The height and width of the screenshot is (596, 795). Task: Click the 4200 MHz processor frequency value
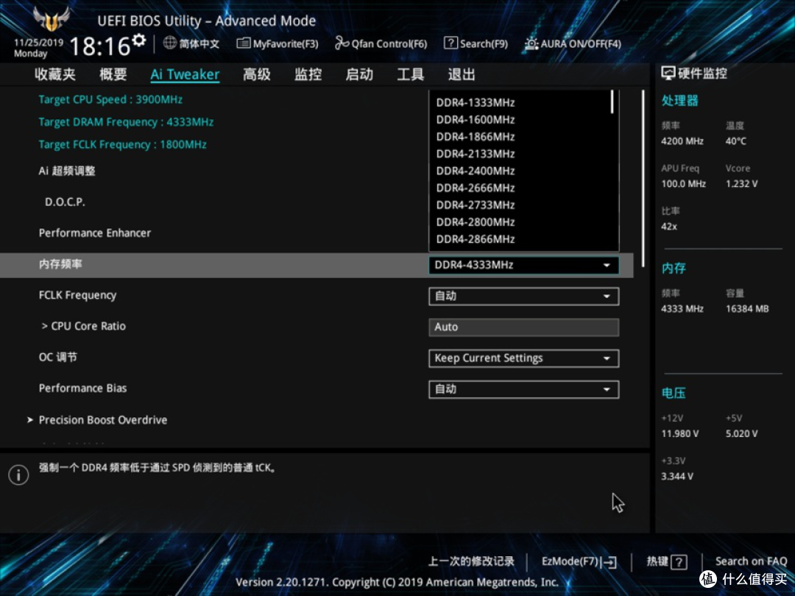pos(682,141)
